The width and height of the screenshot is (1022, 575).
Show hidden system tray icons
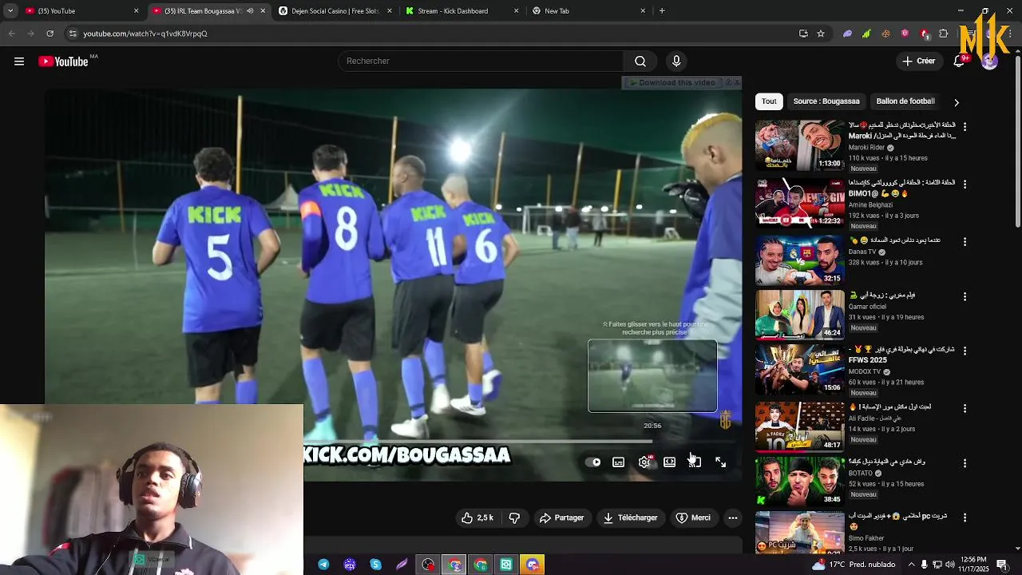pyautogui.click(x=911, y=565)
